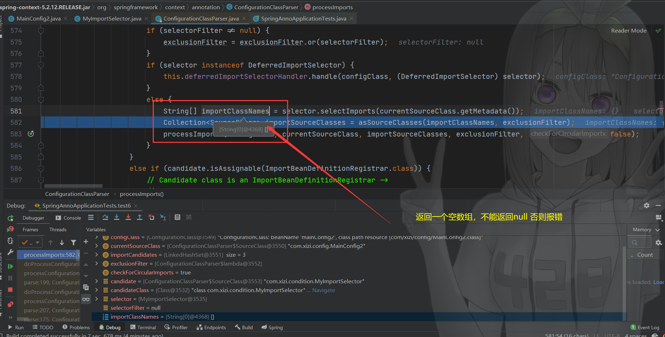Click the Drop Frame icon
Screen dimensions: 665x337
pyautogui.click(x=151, y=217)
